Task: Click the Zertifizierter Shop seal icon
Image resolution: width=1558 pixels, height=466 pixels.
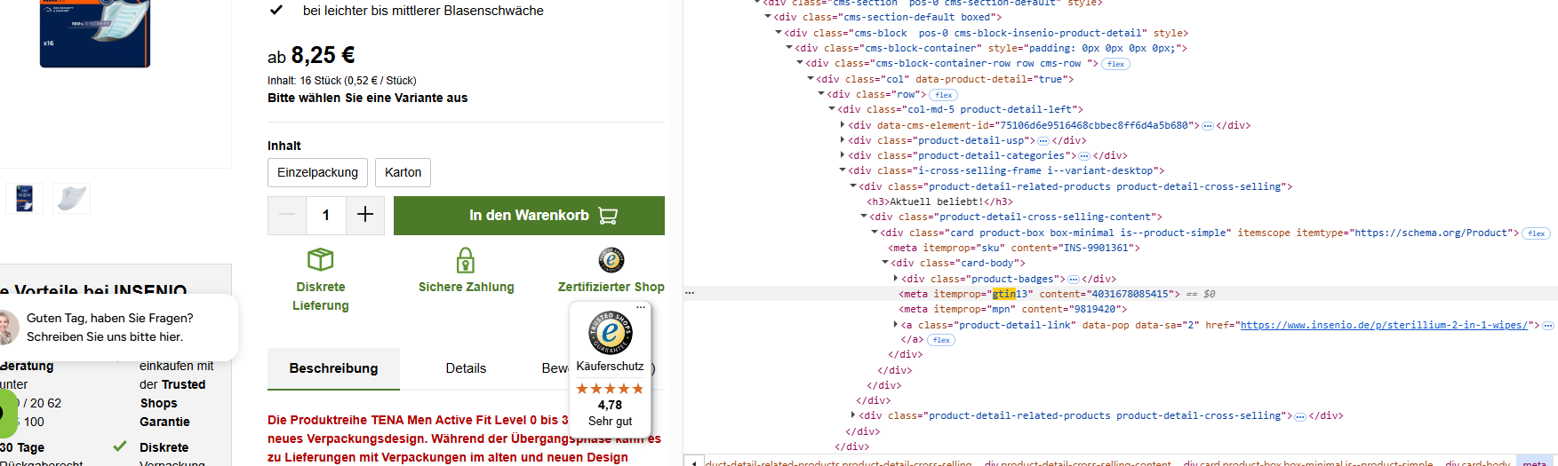Action: point(611,260)
